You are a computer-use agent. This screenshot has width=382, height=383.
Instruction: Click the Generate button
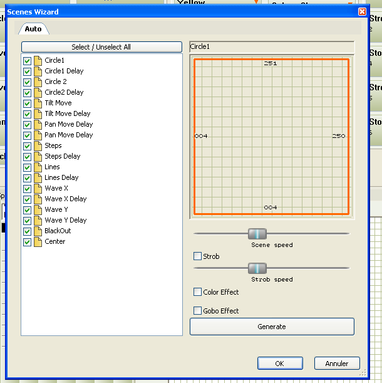click(x=272, y=327)
